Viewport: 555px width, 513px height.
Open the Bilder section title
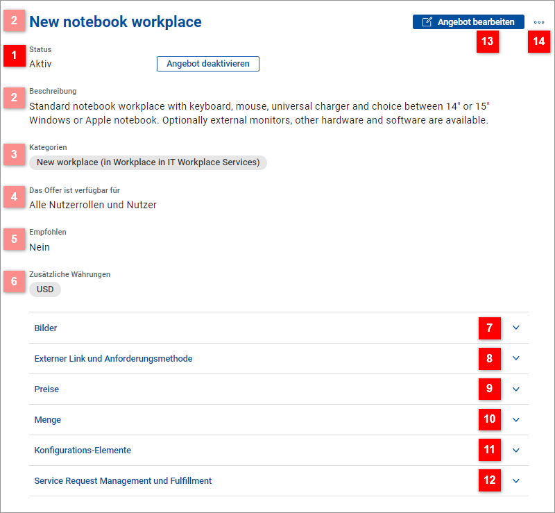pos(46,328)
